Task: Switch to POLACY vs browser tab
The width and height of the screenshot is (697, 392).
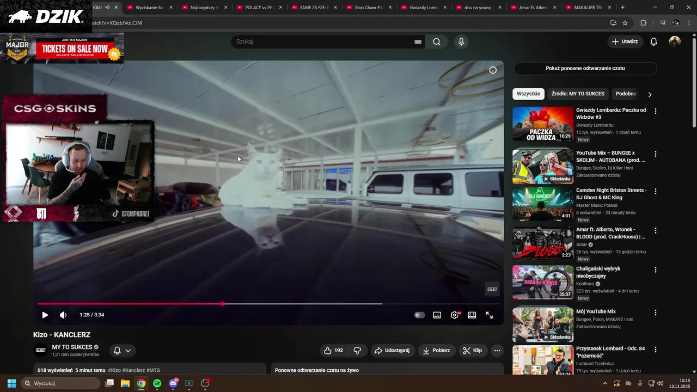Action: pos(259,8)
